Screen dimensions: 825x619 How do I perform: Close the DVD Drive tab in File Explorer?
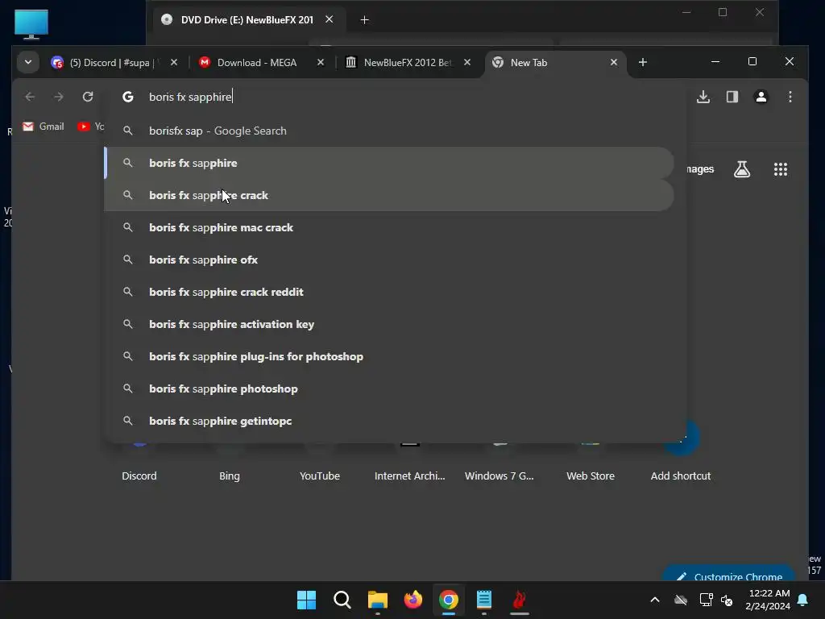tap(330, 19)
